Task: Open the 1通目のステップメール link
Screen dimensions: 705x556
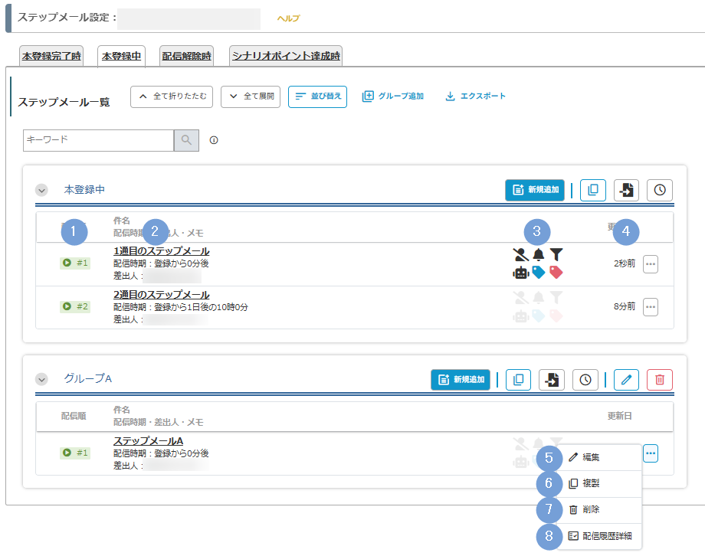Action: tap(161, 251)
